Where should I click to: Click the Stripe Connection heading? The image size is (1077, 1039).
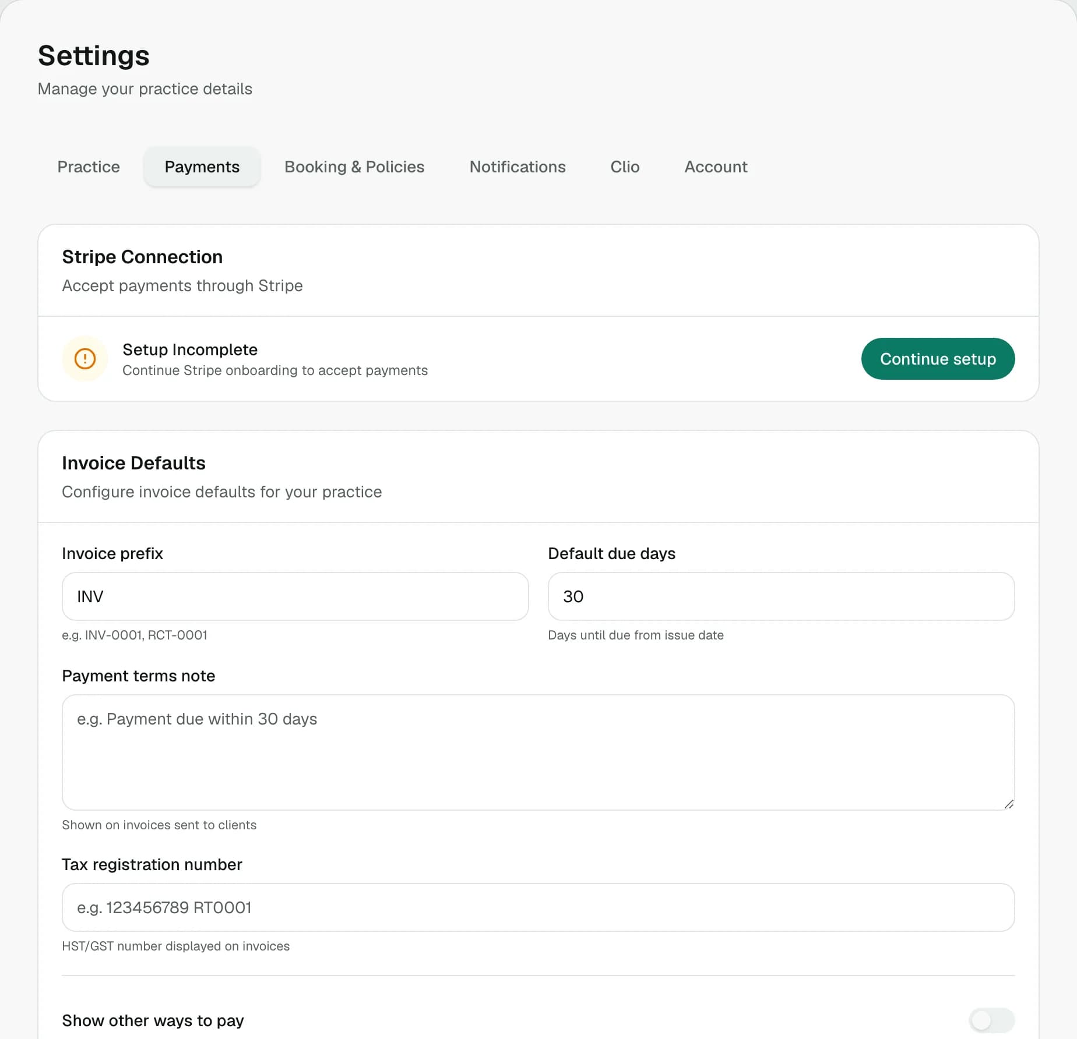tap(142, 257)
